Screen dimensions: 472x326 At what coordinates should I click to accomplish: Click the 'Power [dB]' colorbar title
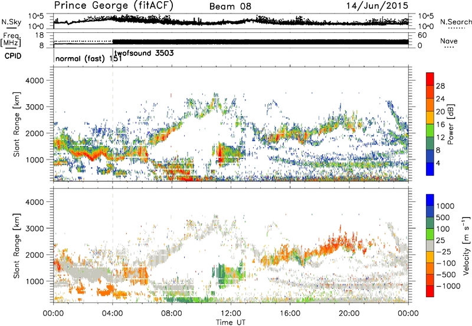tap(450, 124)
